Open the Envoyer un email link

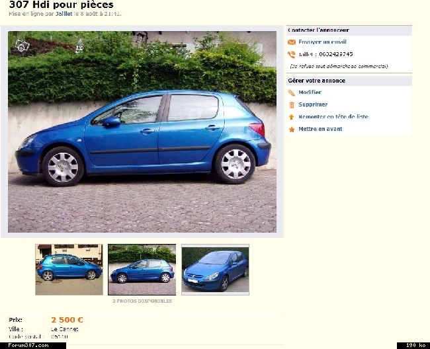pyautogui.click(x=322, y=42)
